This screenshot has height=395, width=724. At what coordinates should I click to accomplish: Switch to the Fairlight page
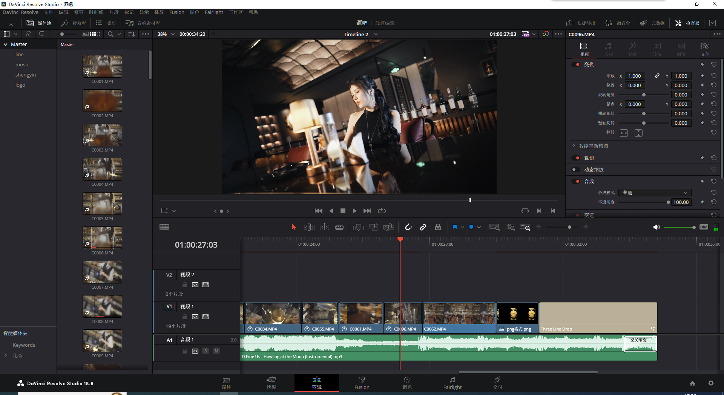pos(452,383)
